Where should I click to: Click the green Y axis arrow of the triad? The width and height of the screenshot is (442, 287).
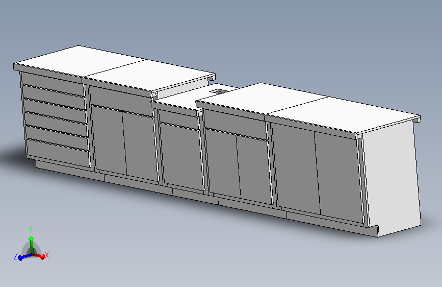[31, 244]
